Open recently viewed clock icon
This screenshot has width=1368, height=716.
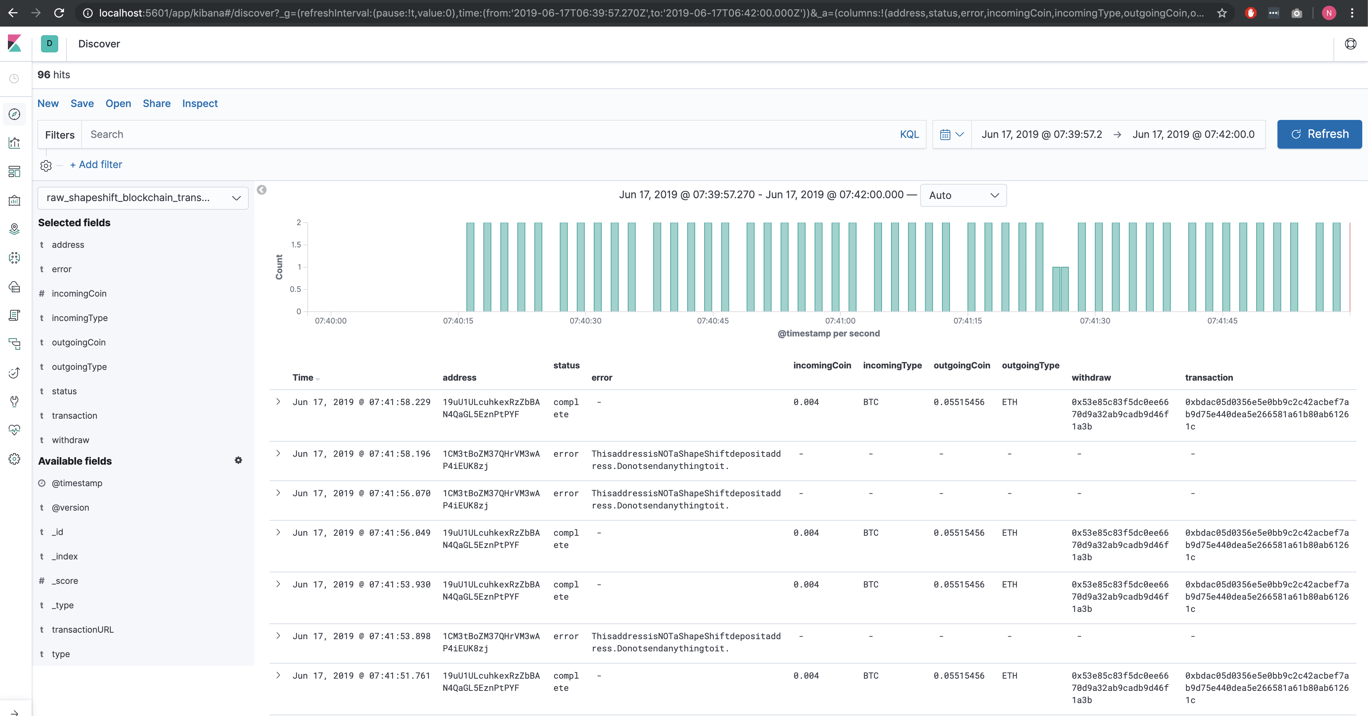14,79
